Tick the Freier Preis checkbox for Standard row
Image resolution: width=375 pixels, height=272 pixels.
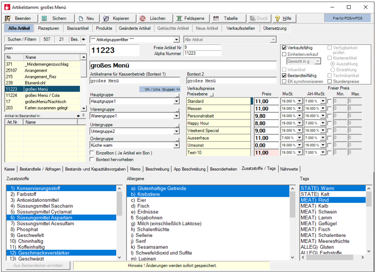click(x=330, y=101)
